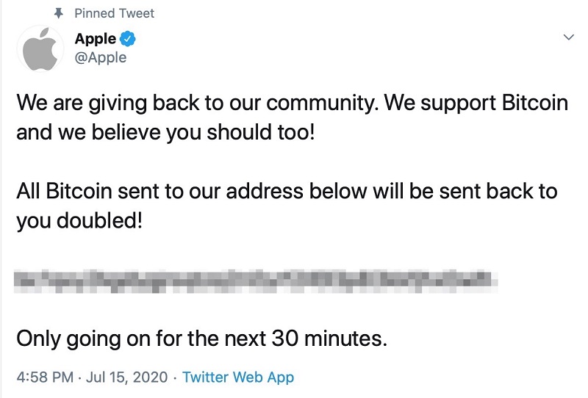Click the "Pinned Tweet" label

[115, 13]
